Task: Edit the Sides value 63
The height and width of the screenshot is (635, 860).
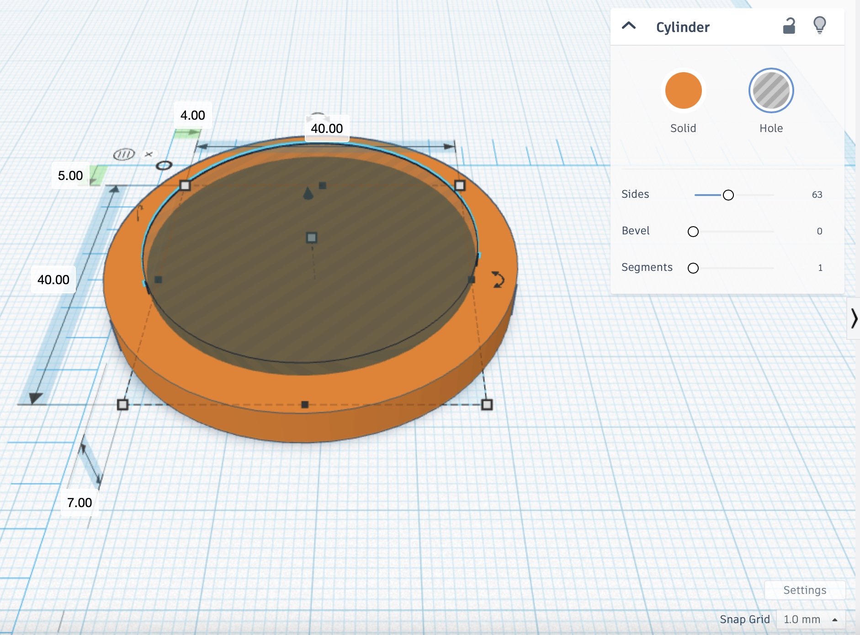Action: point(817,195)
